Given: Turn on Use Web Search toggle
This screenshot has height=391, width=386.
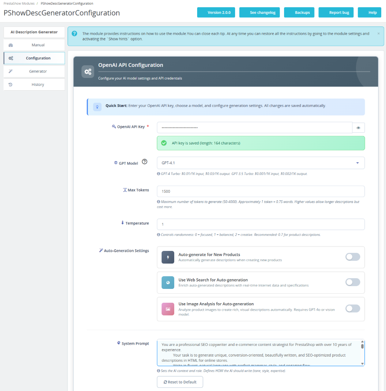Looking at the screenshot, I should 352,282.
